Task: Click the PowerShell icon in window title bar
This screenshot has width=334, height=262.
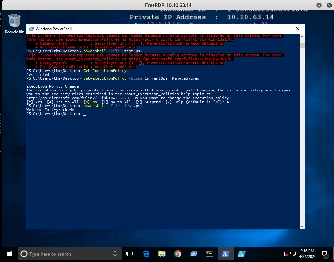Action: (x=32, y=29)
